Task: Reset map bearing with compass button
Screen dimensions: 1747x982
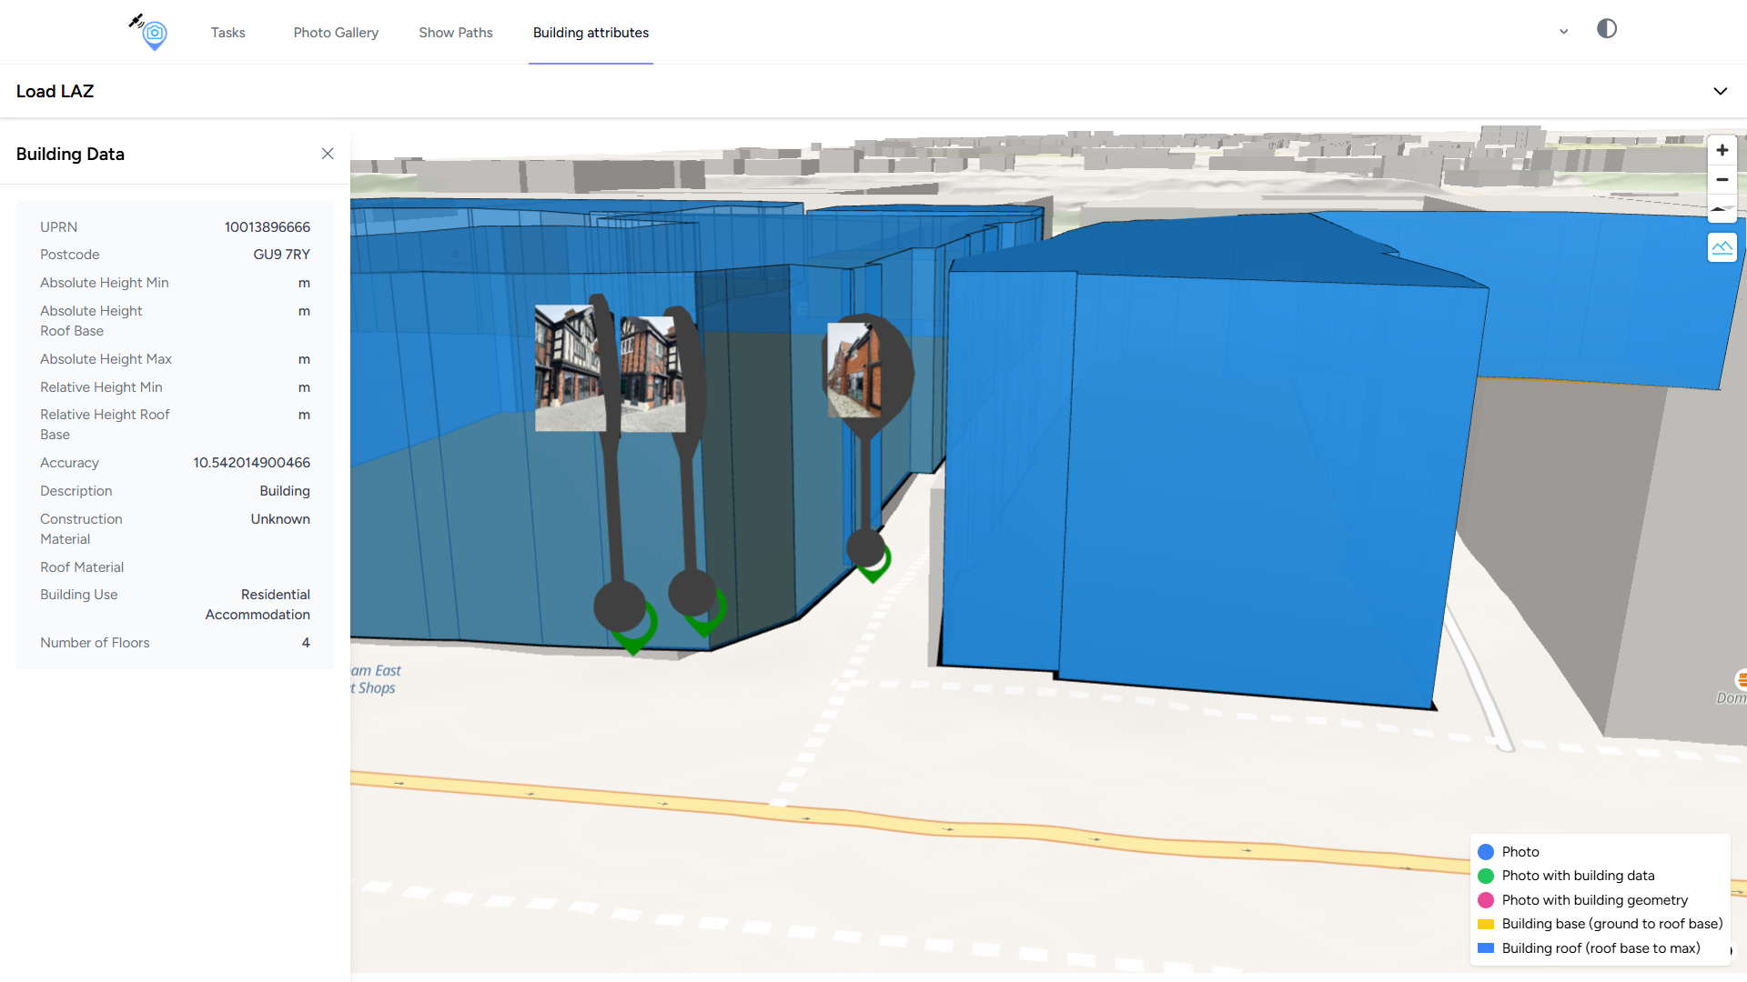Action: point(1722,209)
